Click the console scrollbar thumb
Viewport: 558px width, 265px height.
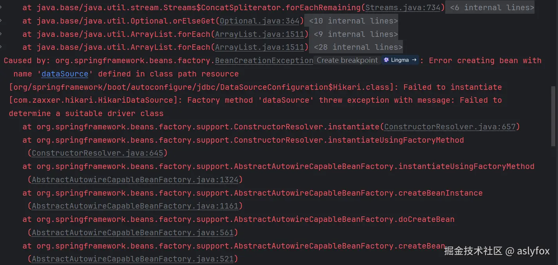pyautogui.click(x=553, y=114)
